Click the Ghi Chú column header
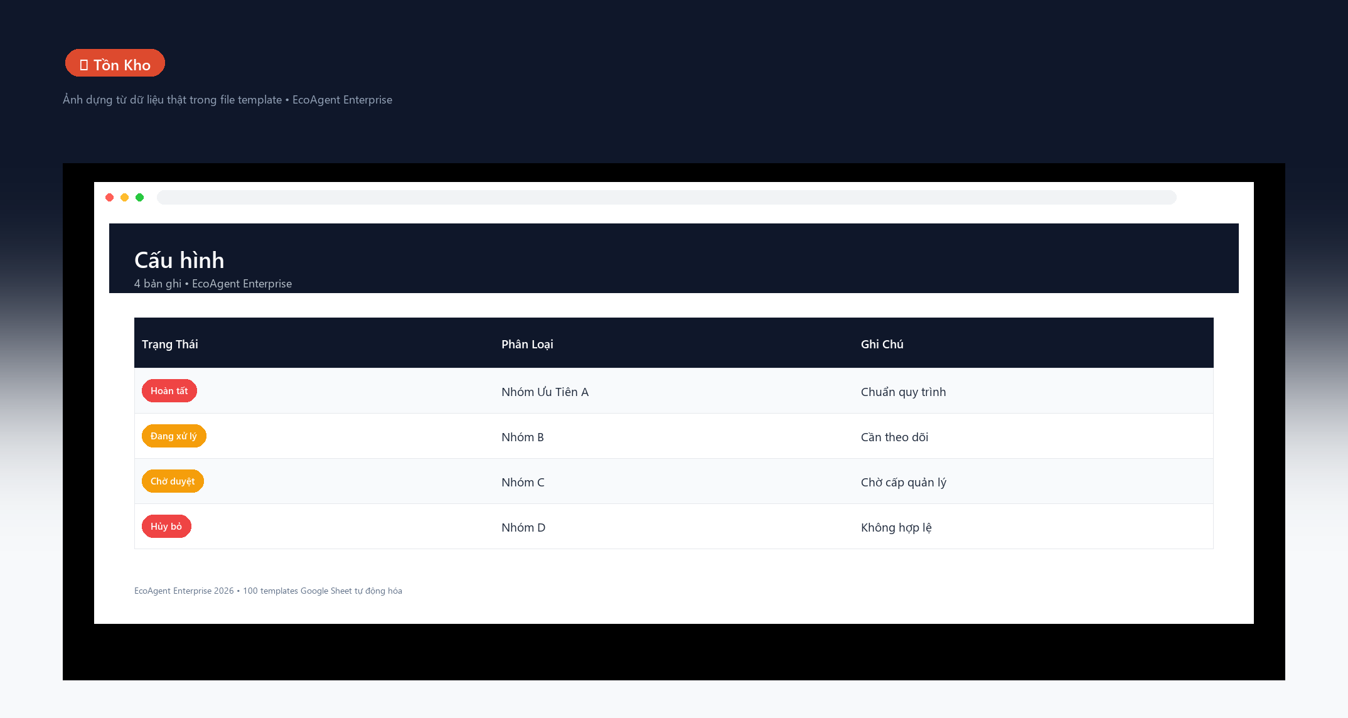The width and height of the screenshot is (1348, 718). [x=882, y=344]
